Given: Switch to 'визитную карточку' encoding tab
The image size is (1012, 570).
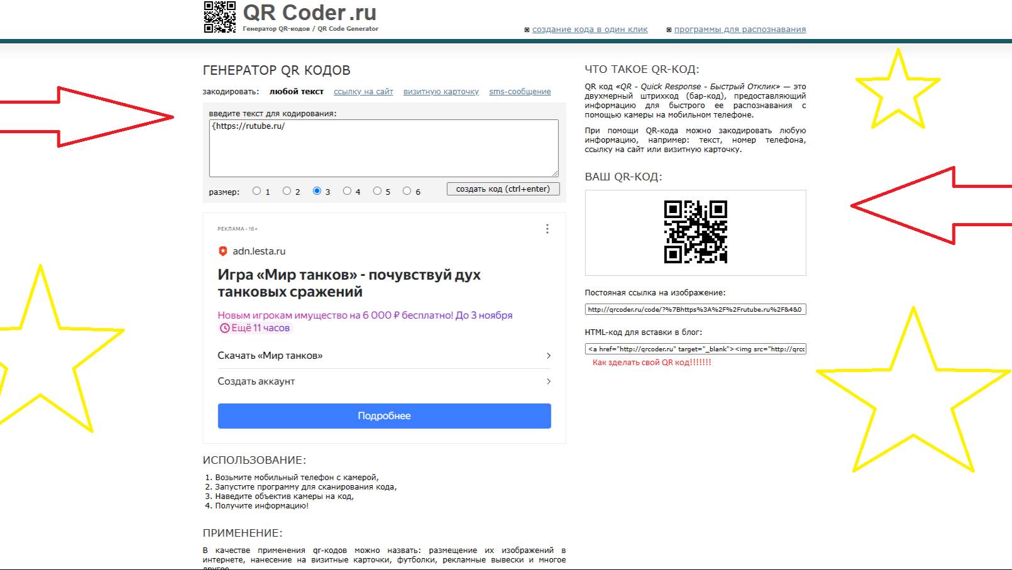Looking at the screenshot, I should click(441, 92).
